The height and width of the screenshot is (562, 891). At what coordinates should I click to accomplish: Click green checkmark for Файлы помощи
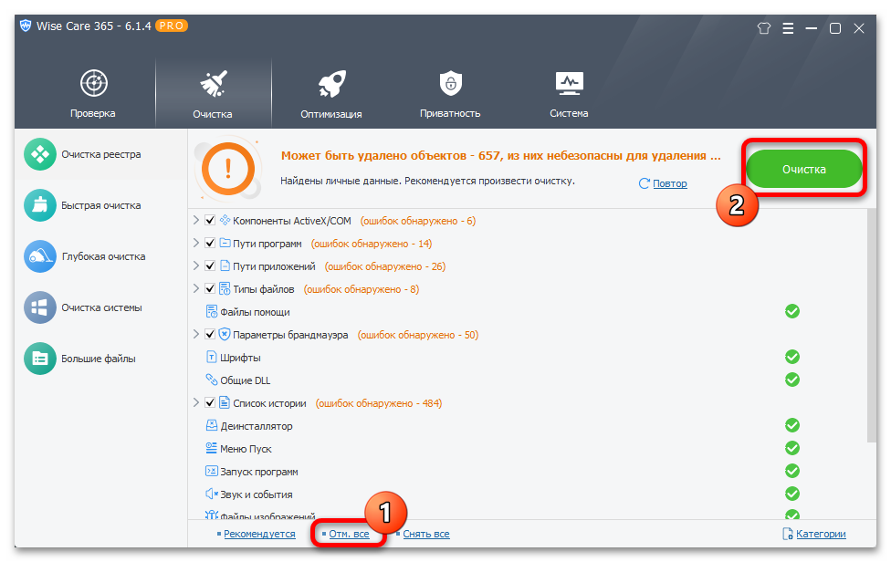coord(792,311)
